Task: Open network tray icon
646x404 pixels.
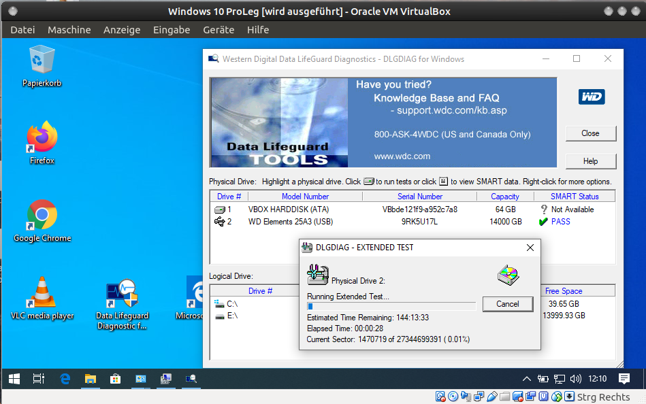Action: tap(559, 379)
